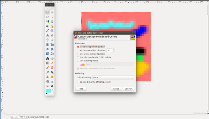Reset to default black and white colors

47,93
